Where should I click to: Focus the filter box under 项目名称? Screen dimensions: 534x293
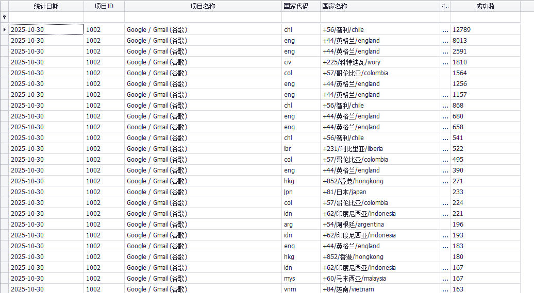tap(203, 17)
